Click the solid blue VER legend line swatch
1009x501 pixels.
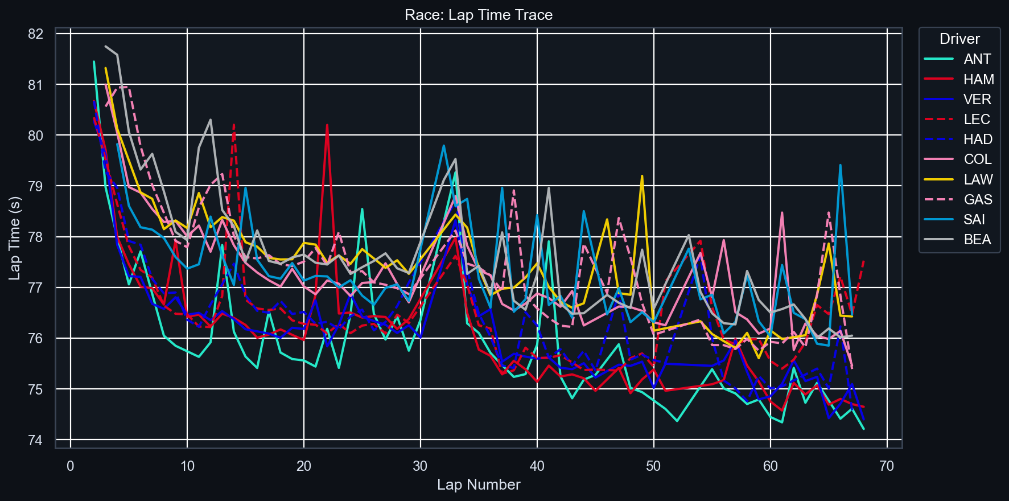point(939,99)
